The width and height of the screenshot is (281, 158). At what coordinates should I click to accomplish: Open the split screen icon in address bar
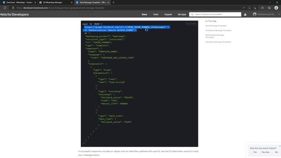click(x=249, y=8)
